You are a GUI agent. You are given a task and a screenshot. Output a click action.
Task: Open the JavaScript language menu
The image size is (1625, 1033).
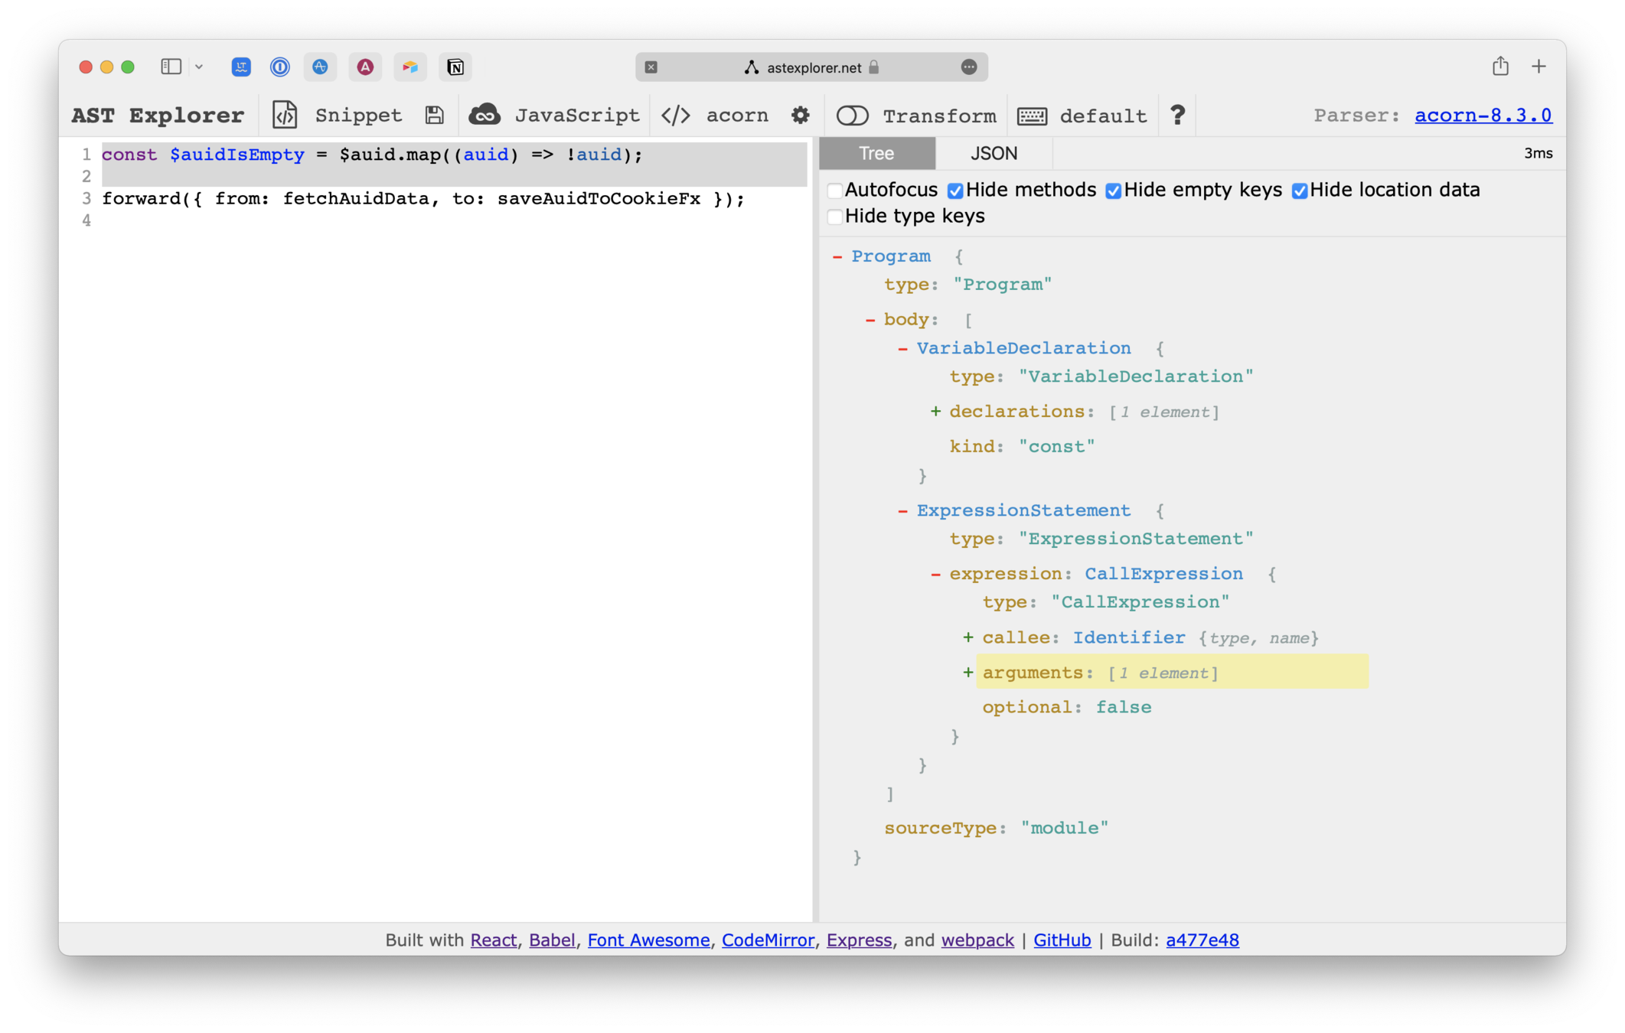(576, 115)
